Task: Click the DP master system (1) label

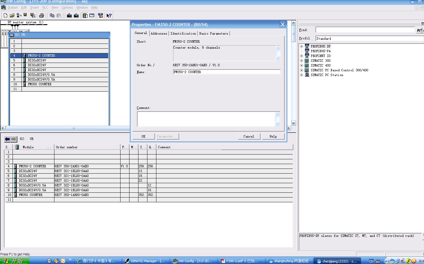Action: click(25, 22)
